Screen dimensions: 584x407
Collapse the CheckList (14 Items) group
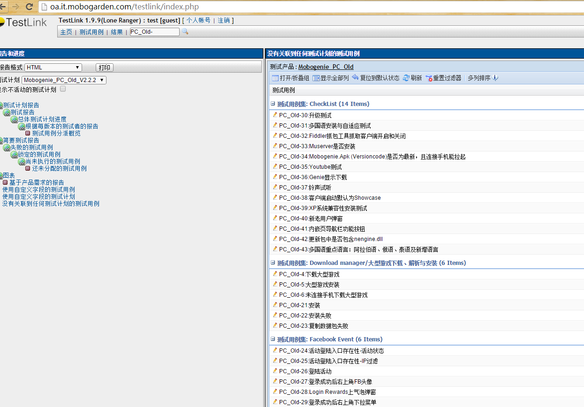pyautogui.click(x=273, y=104)
